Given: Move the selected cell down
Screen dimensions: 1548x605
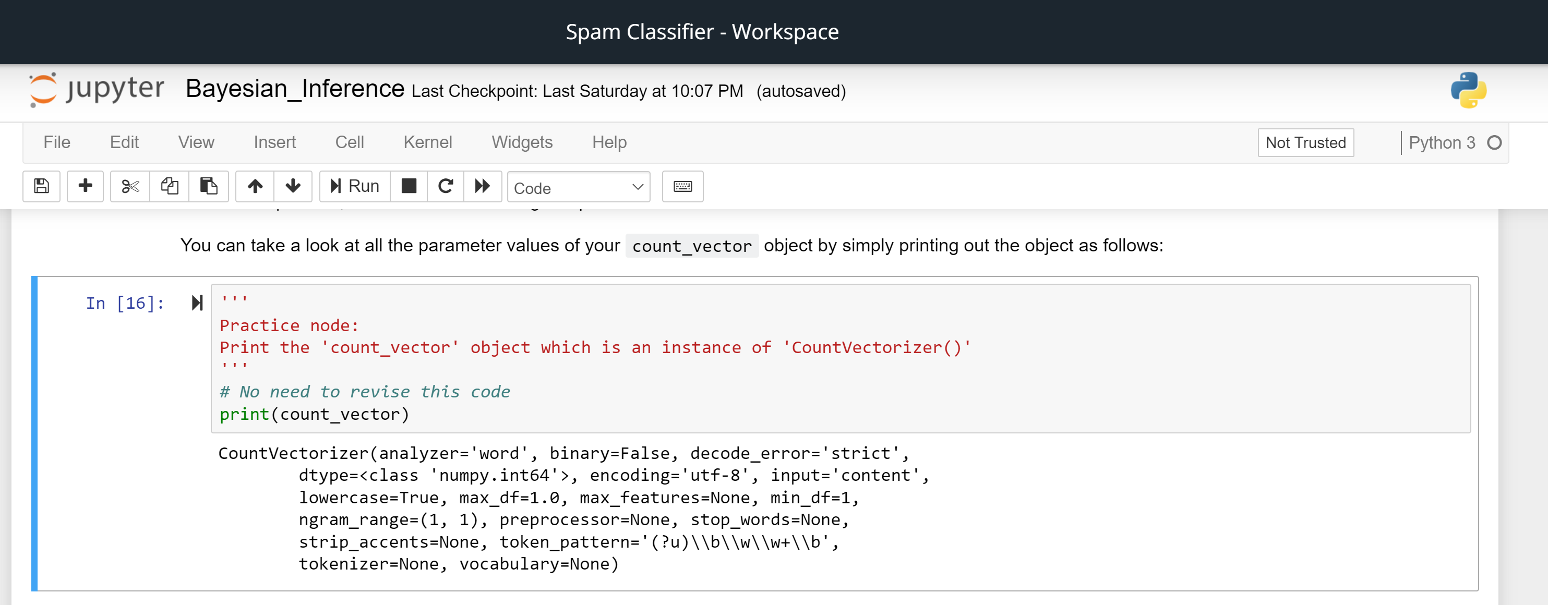Looking at the screenshot, I should coord(293,186).
